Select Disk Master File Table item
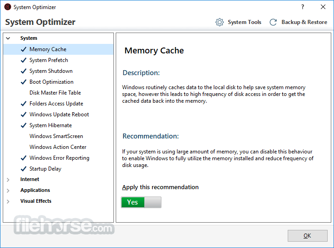The width and height of the screenshot is (334, 248). click(x=55, y=93)
